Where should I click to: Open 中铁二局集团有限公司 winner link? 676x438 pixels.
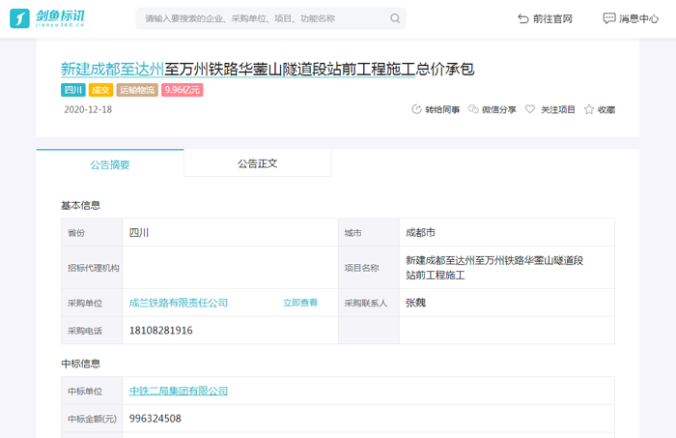pyautogui.click(x=179, y=391)
